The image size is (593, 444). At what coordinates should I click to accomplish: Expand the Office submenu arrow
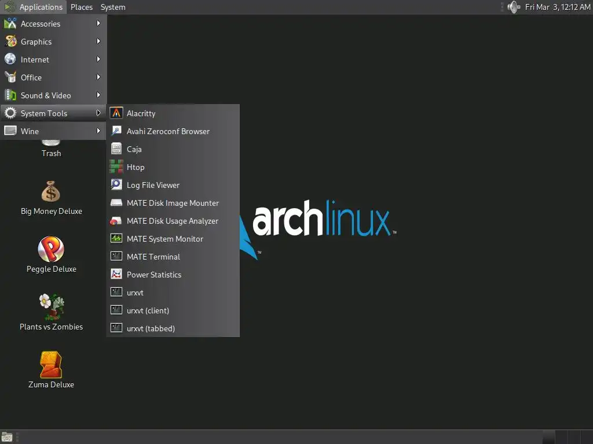tap(98, 77)
